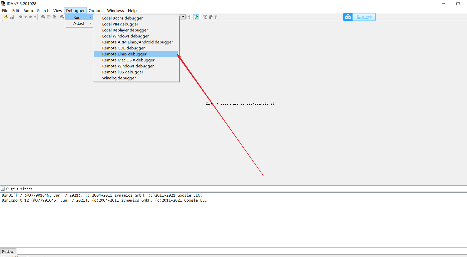Expand the Attach submenu item
467x257 pixels.
79,23
